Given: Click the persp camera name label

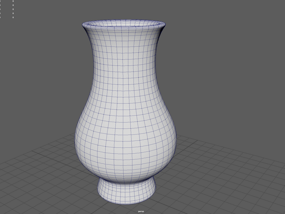Looking at the screenshot, I should (141, 211).
